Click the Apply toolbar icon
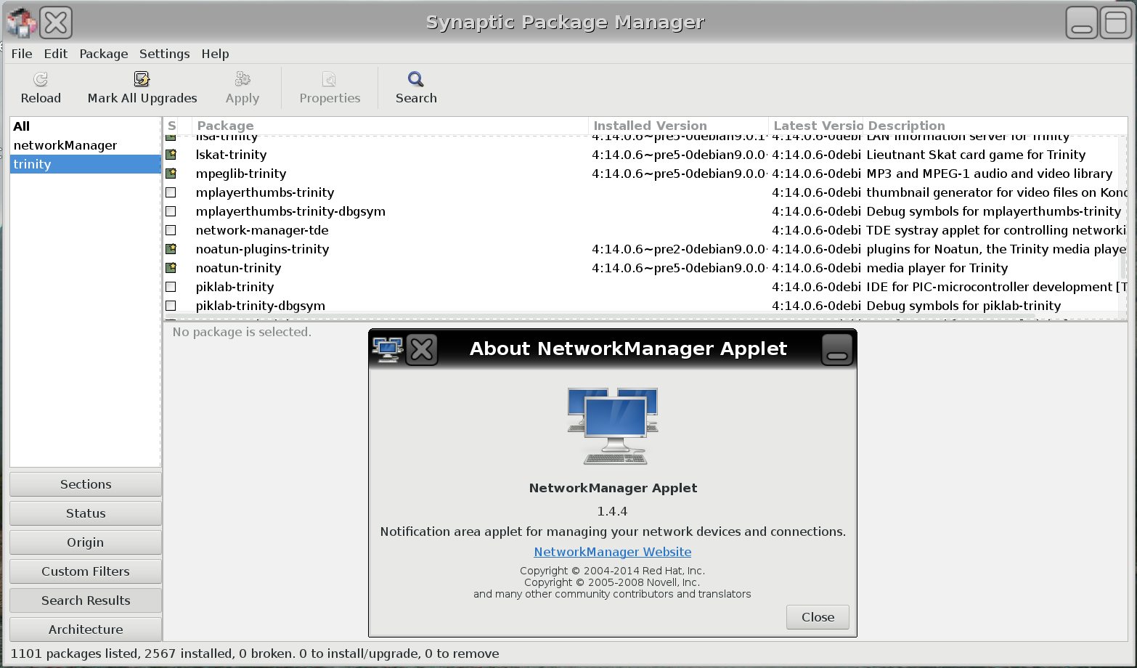Viewport: 1137px width, 668px height. [243, 79]
